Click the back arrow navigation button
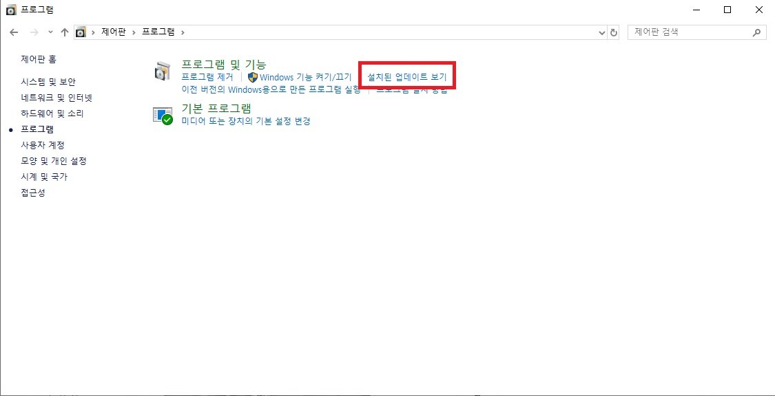This screenshot has height=396, width=775. point(14,32)
